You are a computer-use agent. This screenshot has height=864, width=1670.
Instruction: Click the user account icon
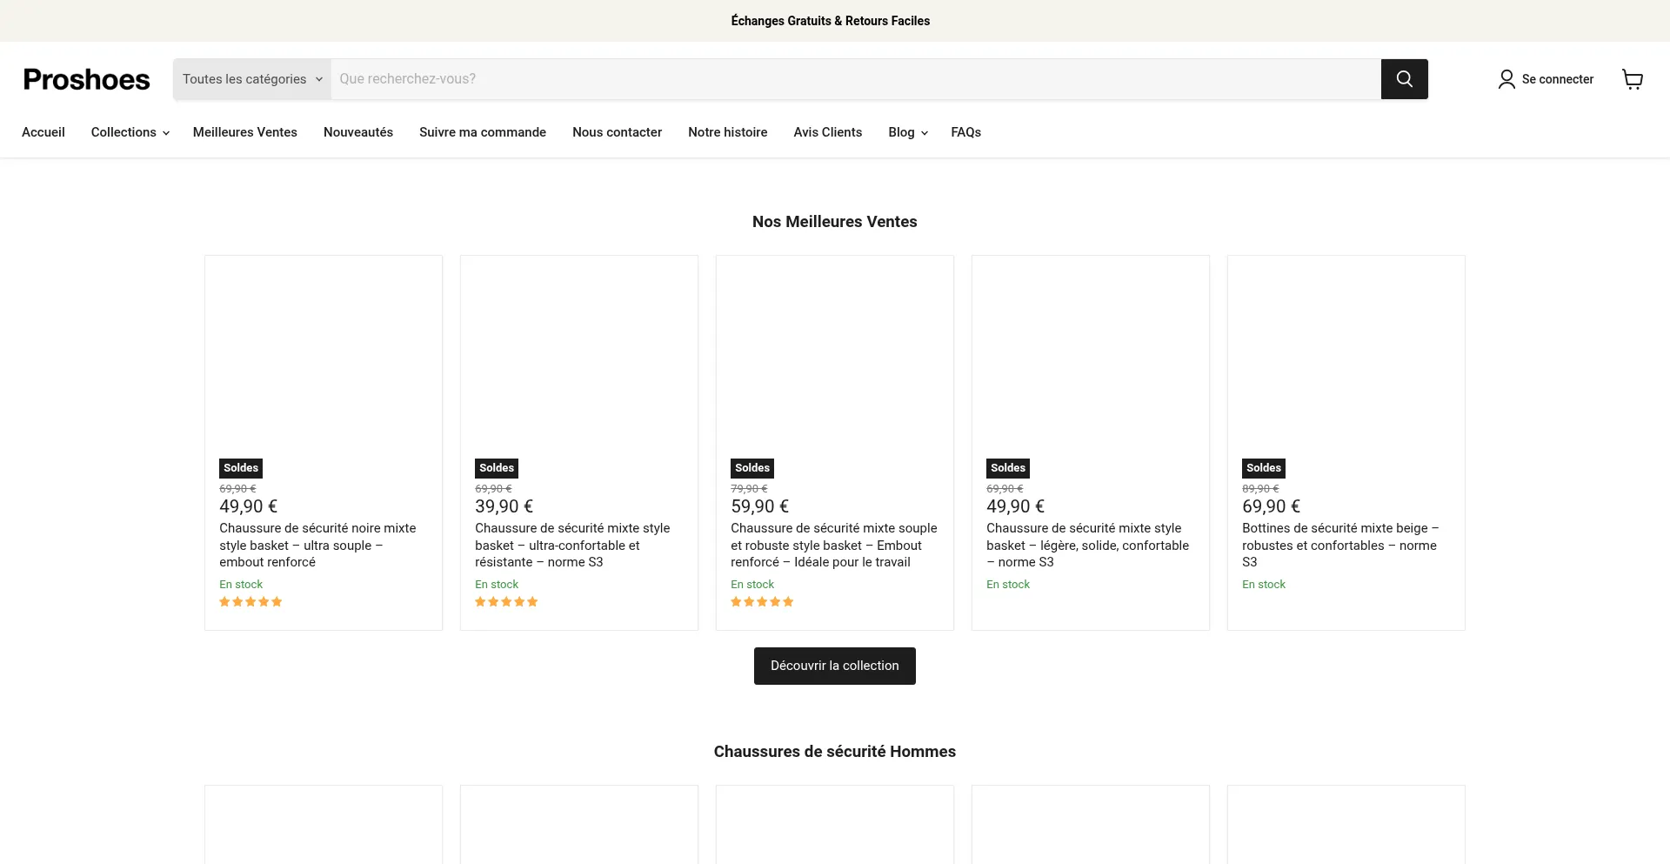pyautogui.click(x=1506, y=79)
